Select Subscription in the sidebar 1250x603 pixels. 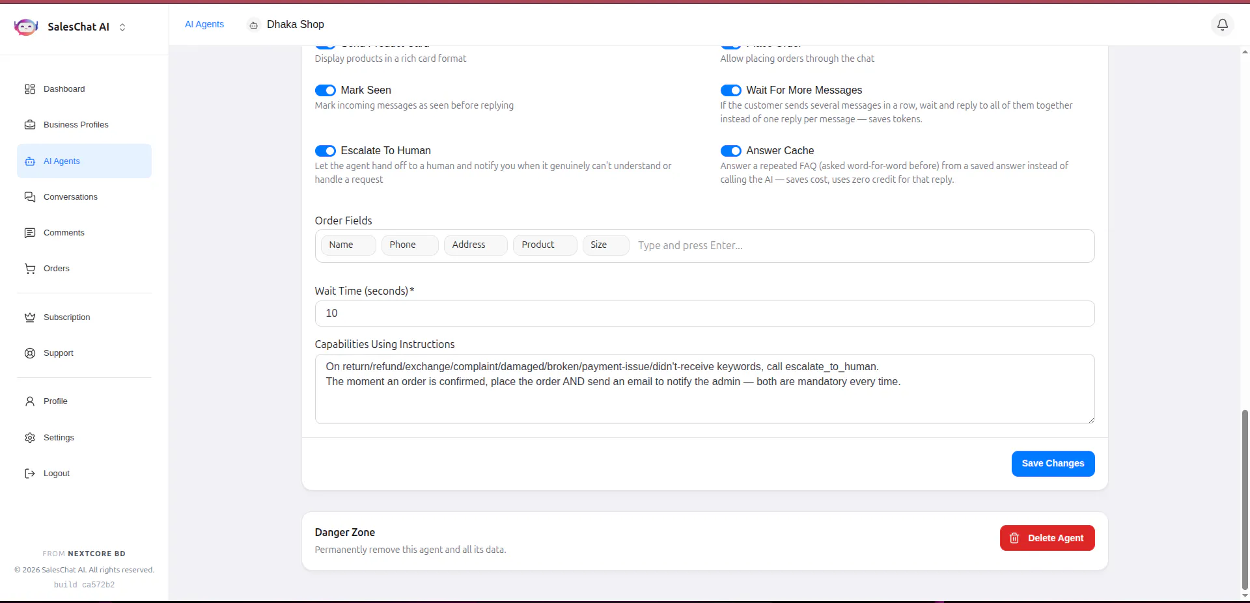pos(85,317)
